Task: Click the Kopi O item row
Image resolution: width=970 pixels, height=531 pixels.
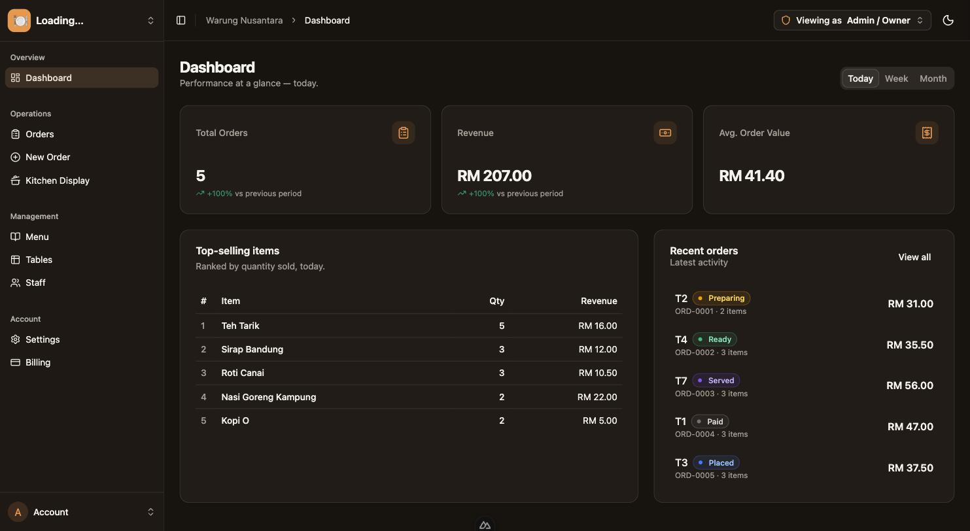Action: (409, 420)
